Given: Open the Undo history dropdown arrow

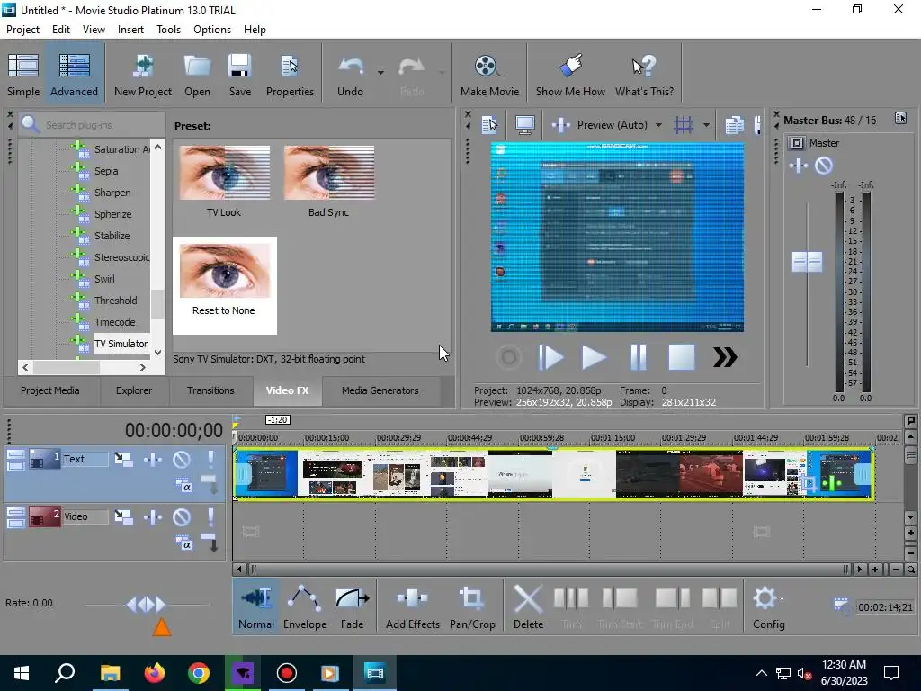Looking at the screenshot, I should coord(380,73).
